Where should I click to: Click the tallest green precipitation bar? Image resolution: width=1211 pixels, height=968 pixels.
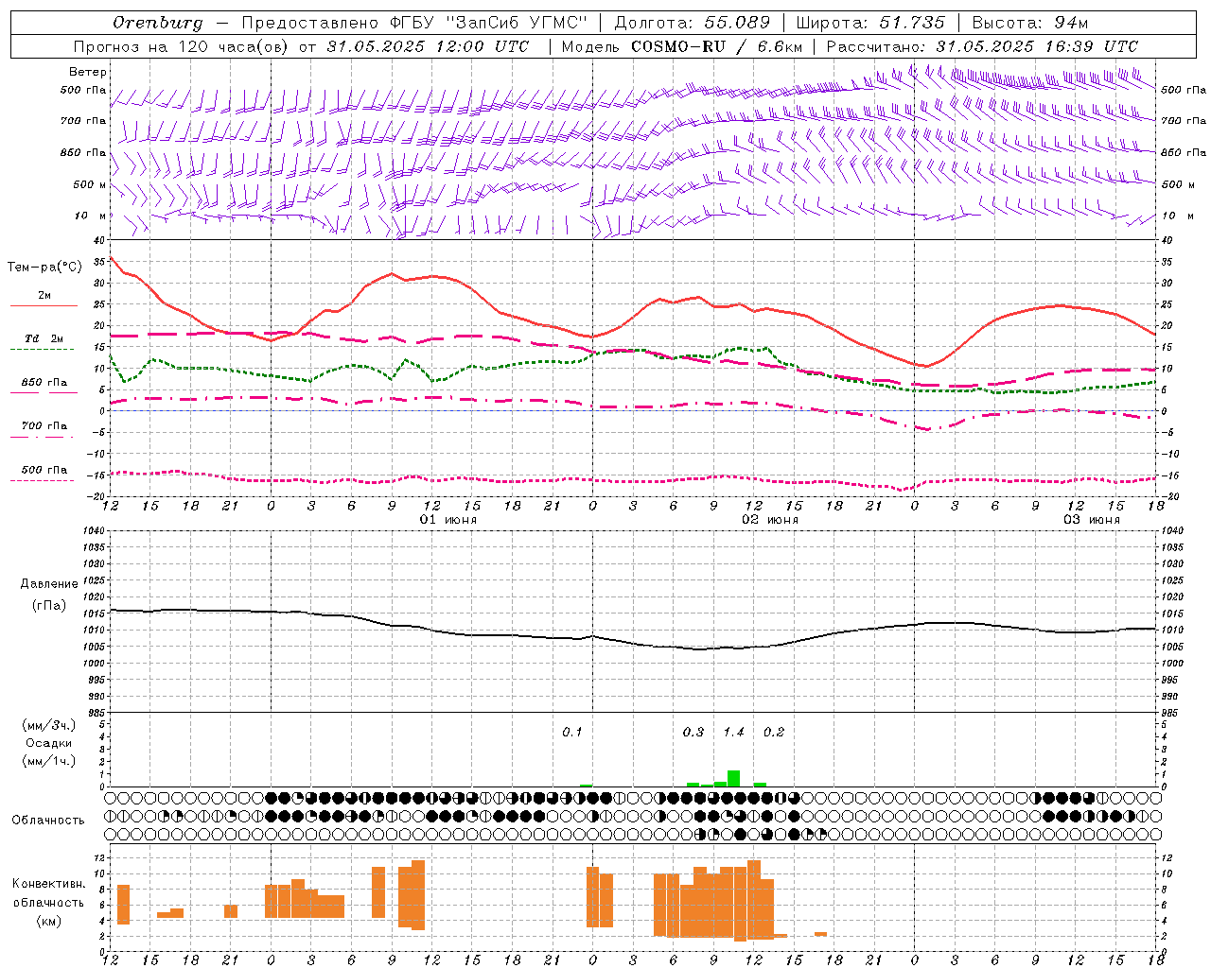click(734, 778)
